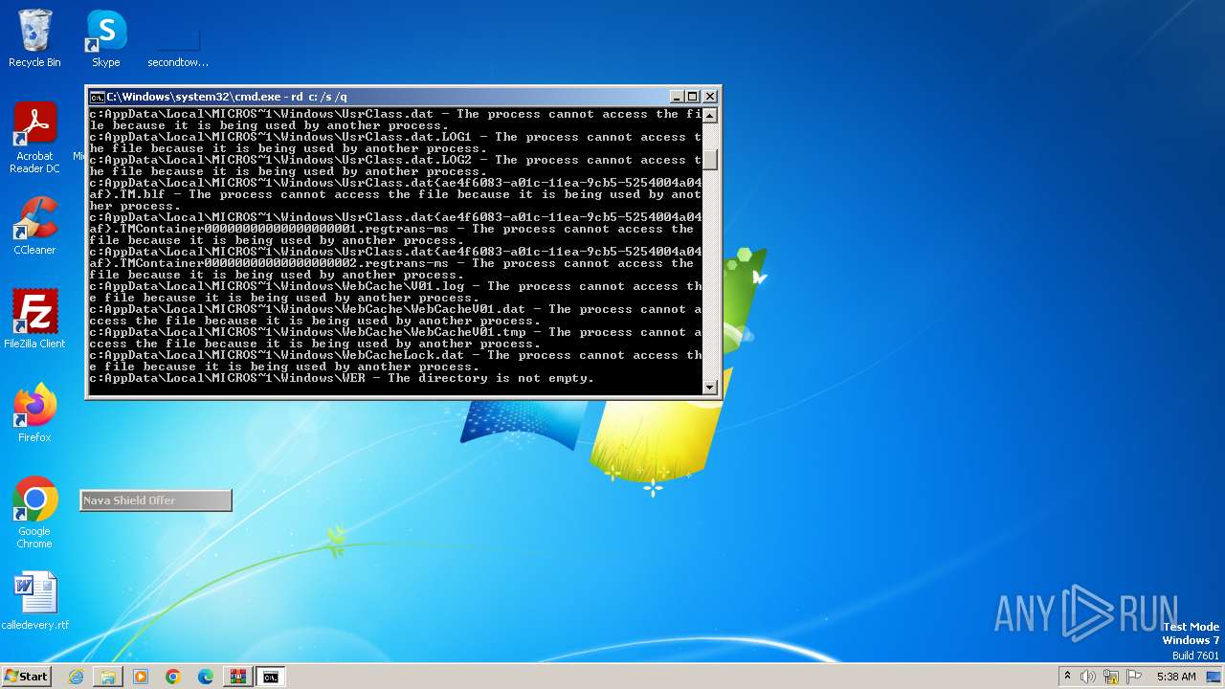
Task: Click the Show Desktop tray button
Action: (x=1215, y=677)
